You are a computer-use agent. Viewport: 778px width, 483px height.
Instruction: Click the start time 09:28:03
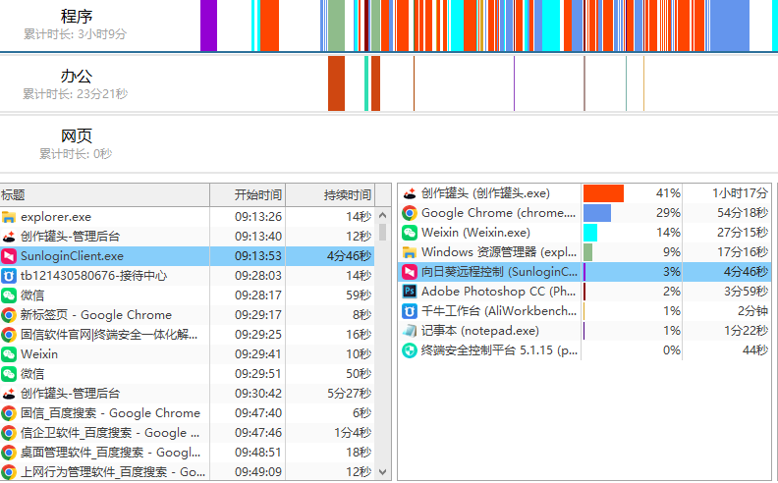[x=258, y=276]
